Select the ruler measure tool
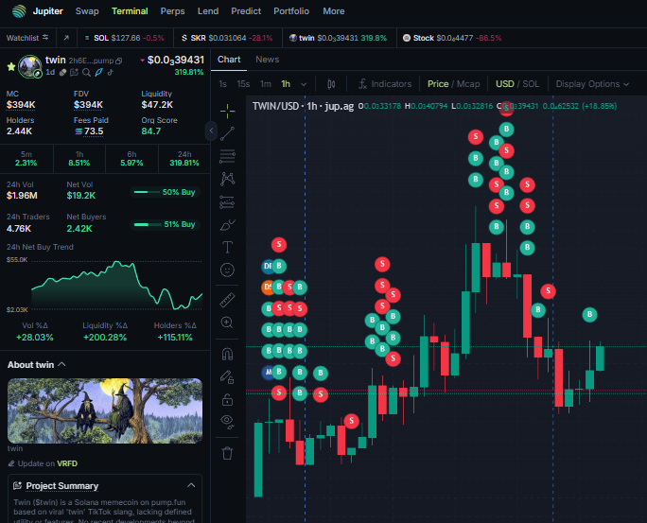Viewport: 647px width, 523px height. click(227, 300)
